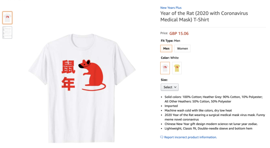This screenshot has height=148, width=270.
Task: Open the size chart thumbnail
Action: coord(7,32)
